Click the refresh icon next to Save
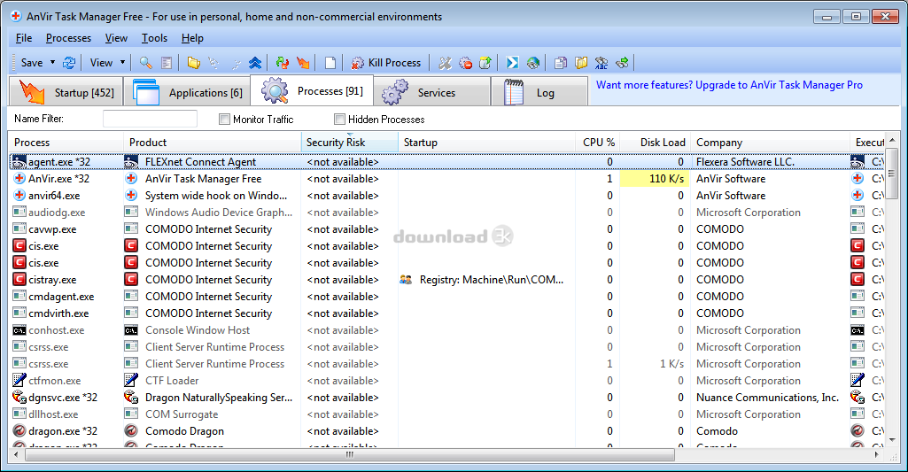 69,63
